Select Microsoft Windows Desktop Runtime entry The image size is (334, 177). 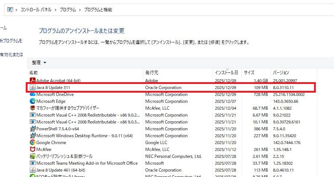point(84,136)
